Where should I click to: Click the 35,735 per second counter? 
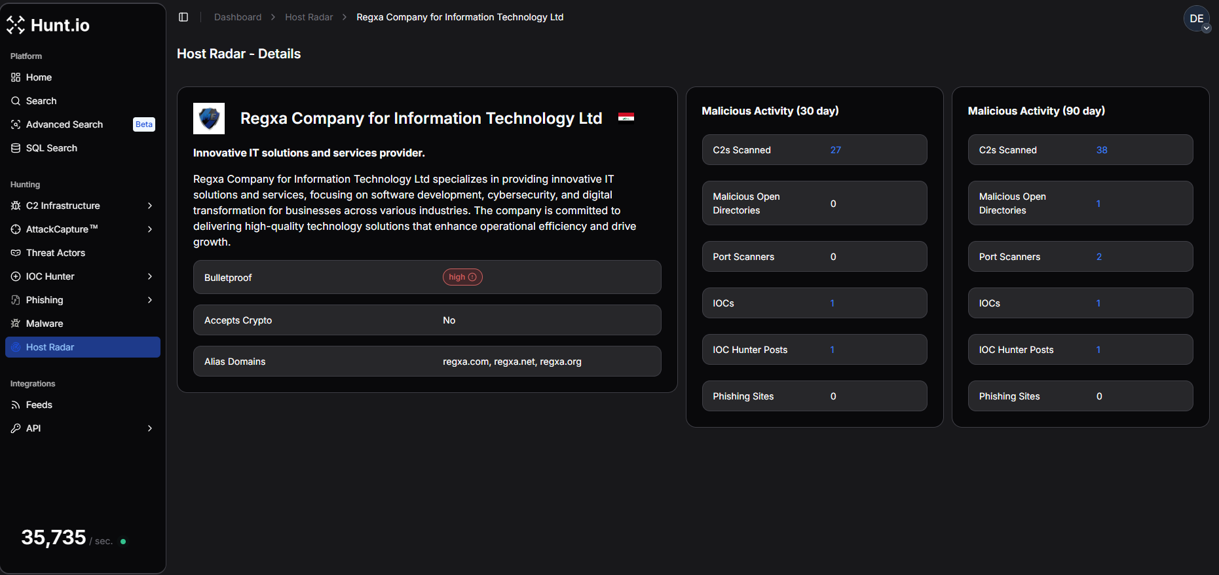[x=54, y=538]
